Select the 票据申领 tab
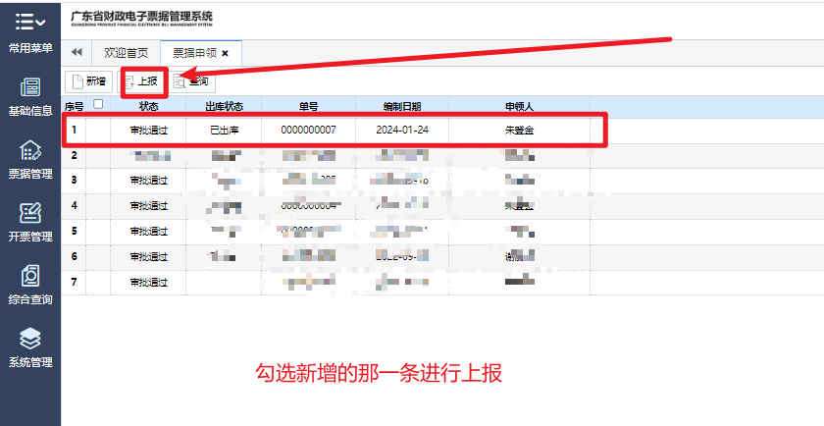824x426 pixels. 193,52
